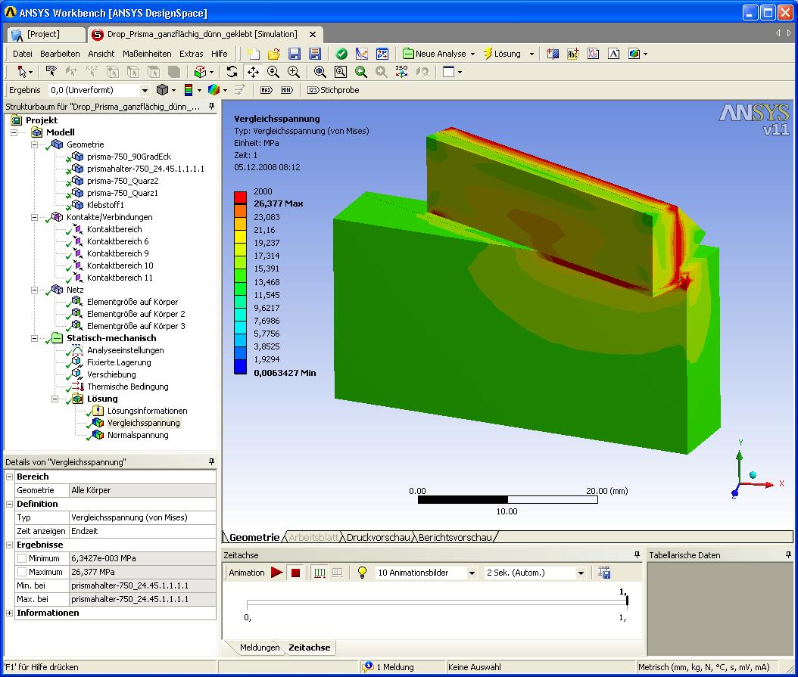Viewport: 798px width, 677px height.
Task: Close the Simulation document tab
Action: coord(313,35)
